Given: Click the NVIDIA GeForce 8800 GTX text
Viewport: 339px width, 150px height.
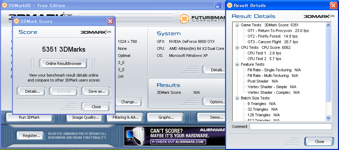Looking at the screenshot, I should [x=192, y=41].
